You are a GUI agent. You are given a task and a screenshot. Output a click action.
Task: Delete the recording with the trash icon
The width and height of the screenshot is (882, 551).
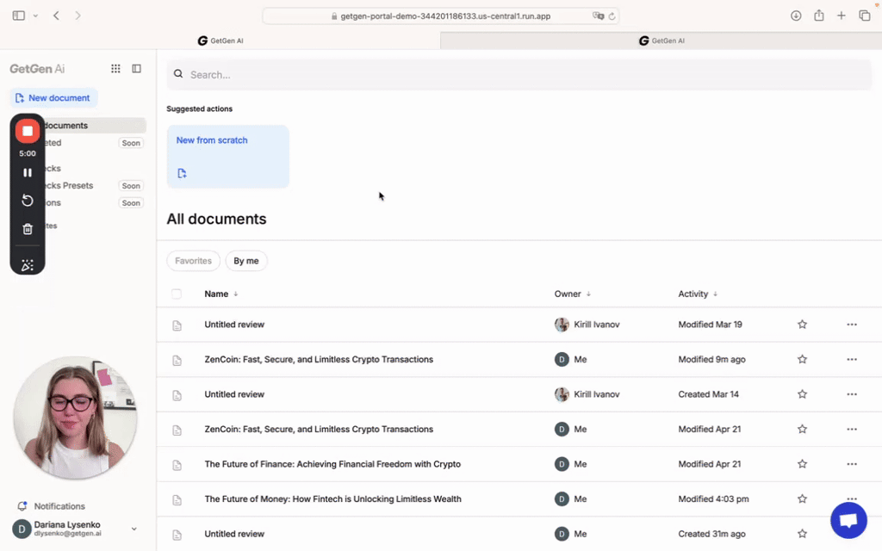pyautogui.click(x=27, y=229)
